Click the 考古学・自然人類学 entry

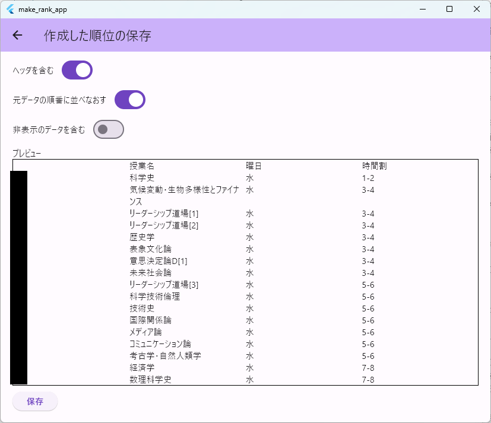pyautogui.click(x=165, y=356)
